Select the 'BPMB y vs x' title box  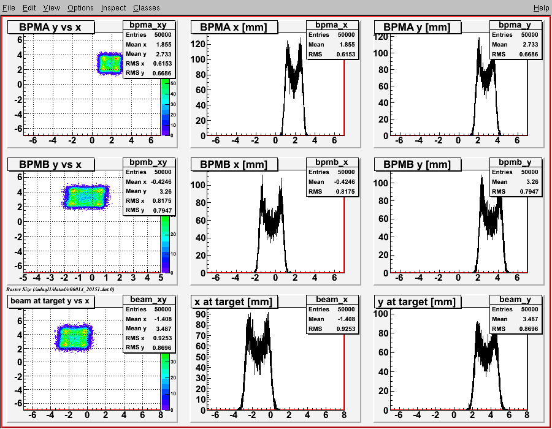coord(51,164)
